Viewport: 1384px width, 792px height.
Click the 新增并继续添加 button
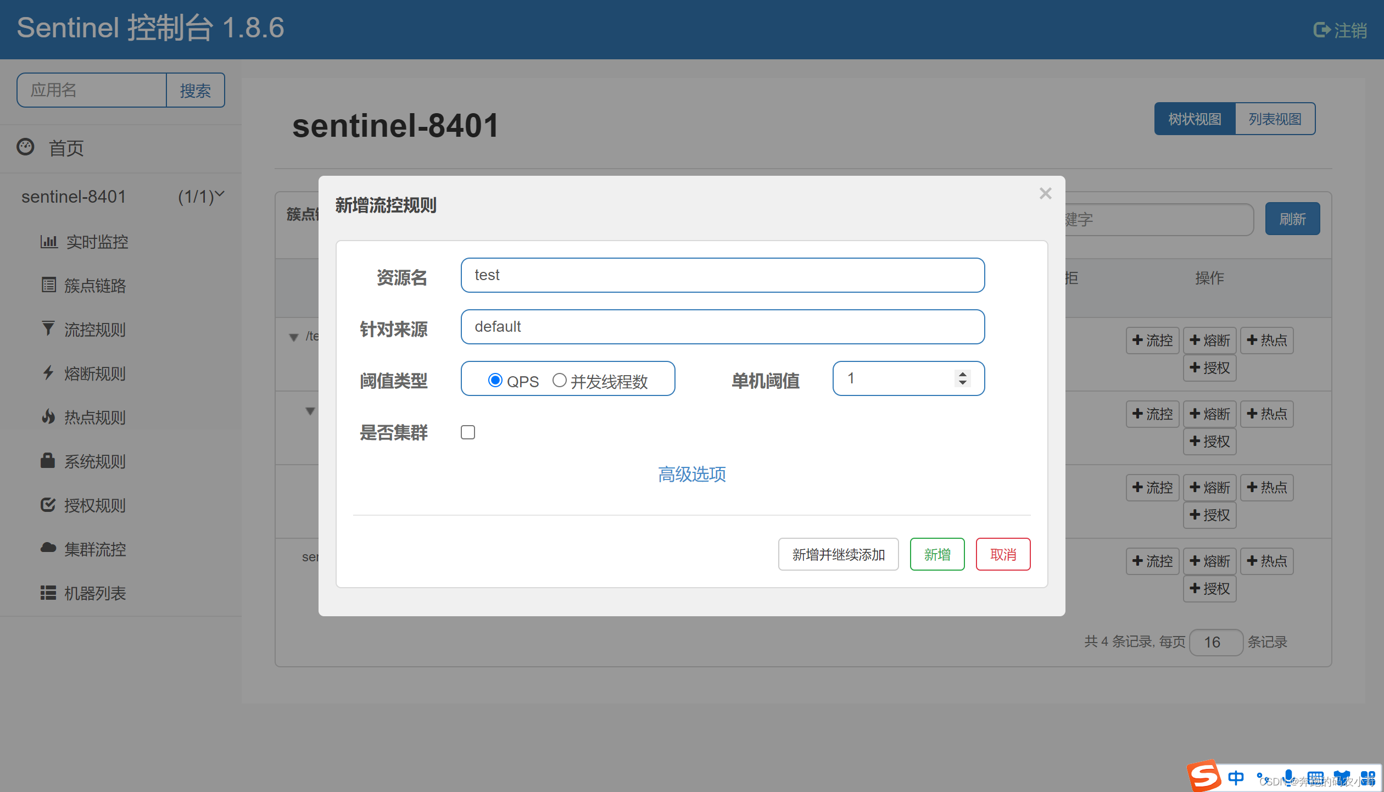(x=838, y=554)
